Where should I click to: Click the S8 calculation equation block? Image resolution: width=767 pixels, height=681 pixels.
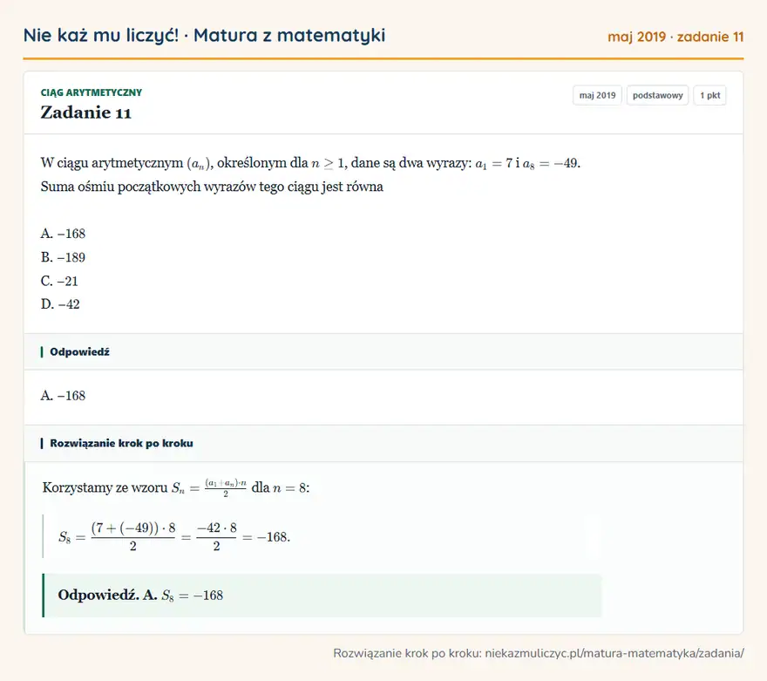(x=322, y=536)
